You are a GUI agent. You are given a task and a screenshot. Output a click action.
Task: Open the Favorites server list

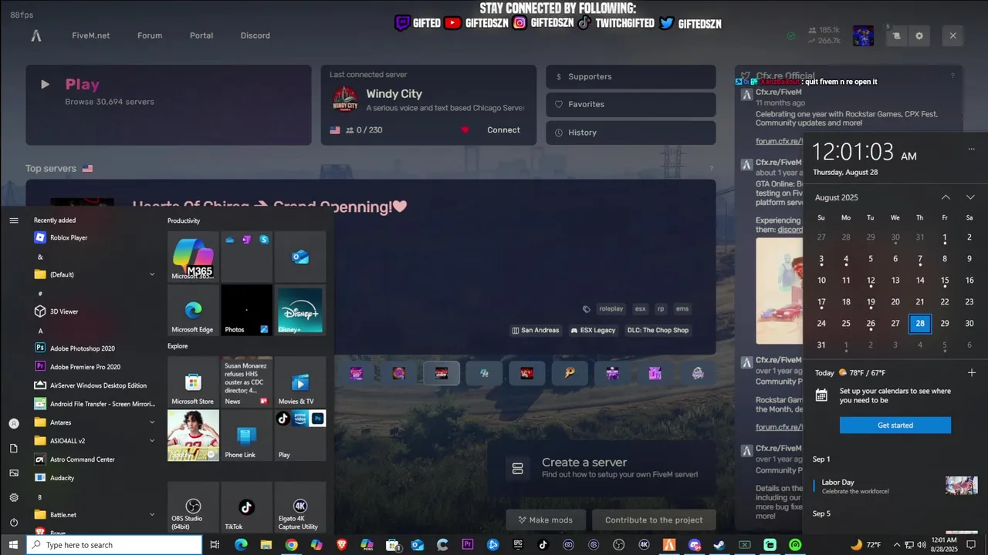[631, 104]
